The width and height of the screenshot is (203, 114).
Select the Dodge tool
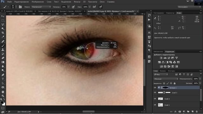click(3, 70)
